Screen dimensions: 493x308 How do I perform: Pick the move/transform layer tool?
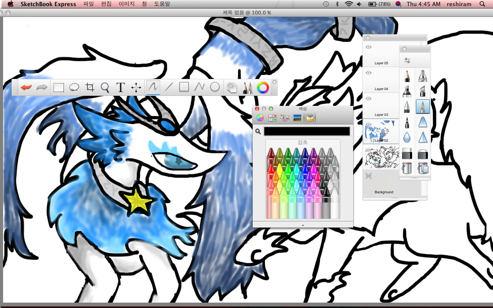click(x=136, y=87)
